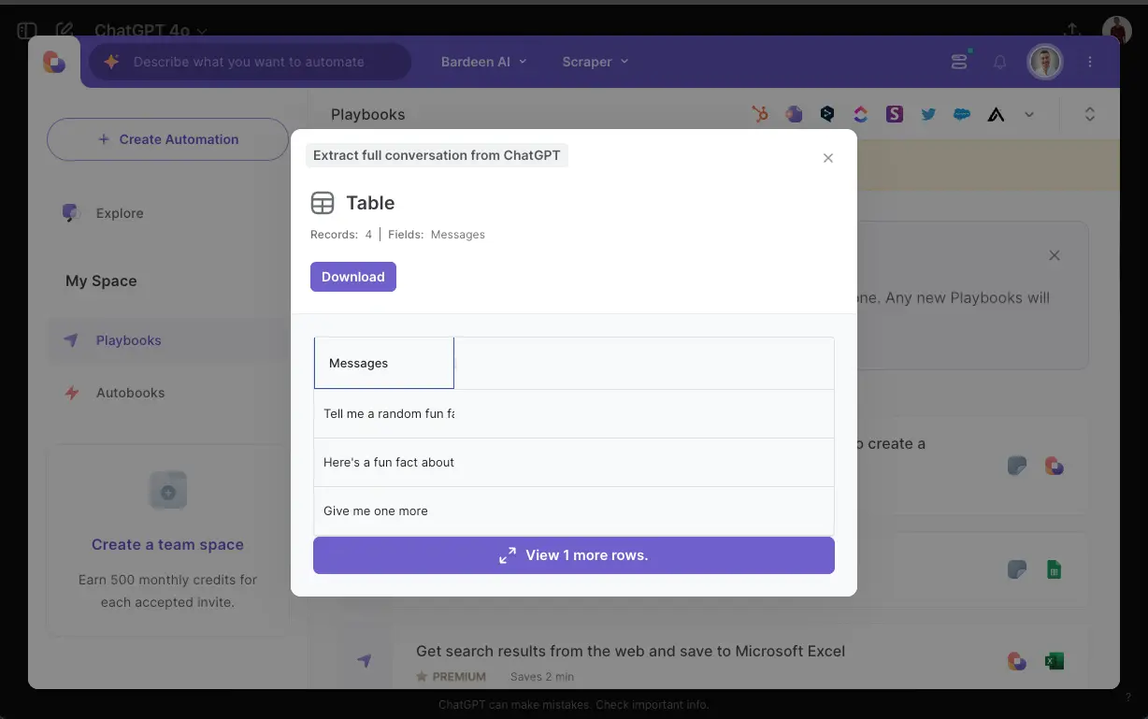Click the table grid icon beside Table title
This screenshot has height=719, width=1148.
[x=323, y=203]
